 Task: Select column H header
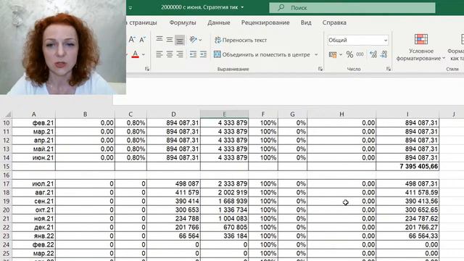[x=341, y=114]
